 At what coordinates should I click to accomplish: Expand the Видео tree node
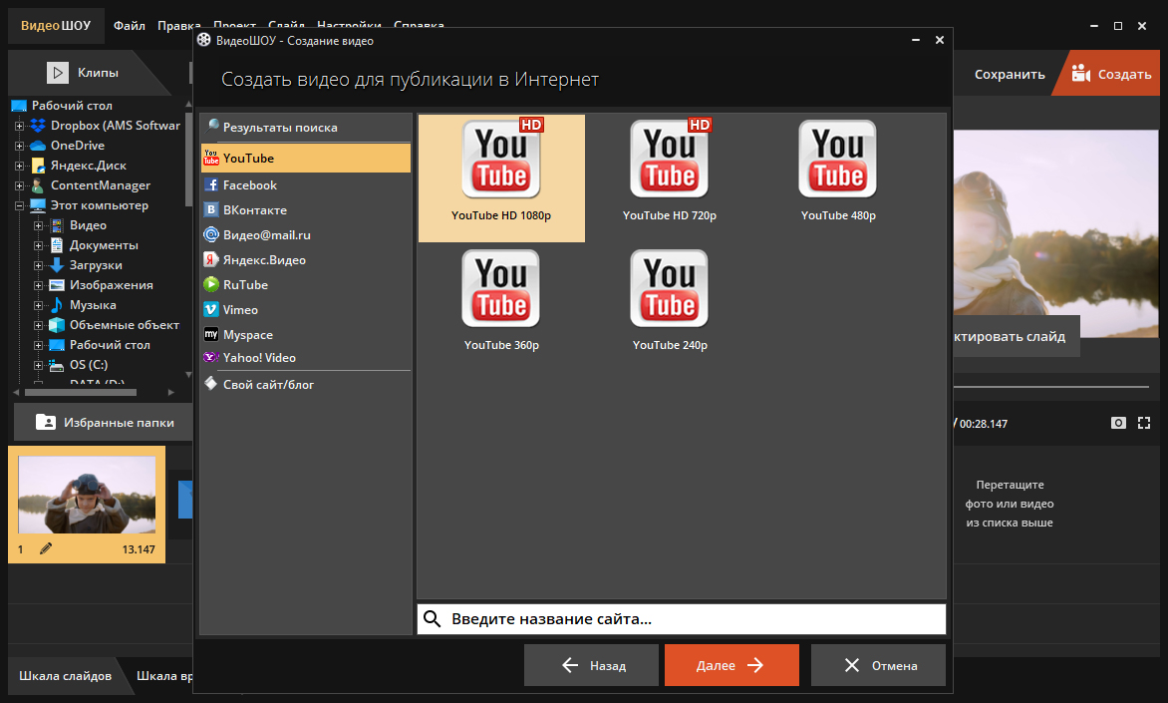38,226
